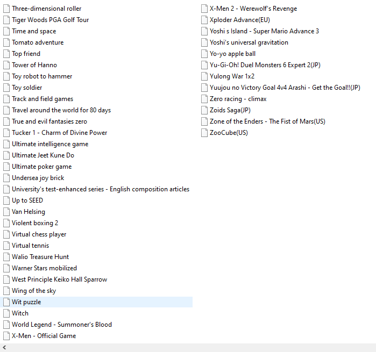Click the file icon beside Tomato adventure
The image size is (376, 352).
pos(7,42)
